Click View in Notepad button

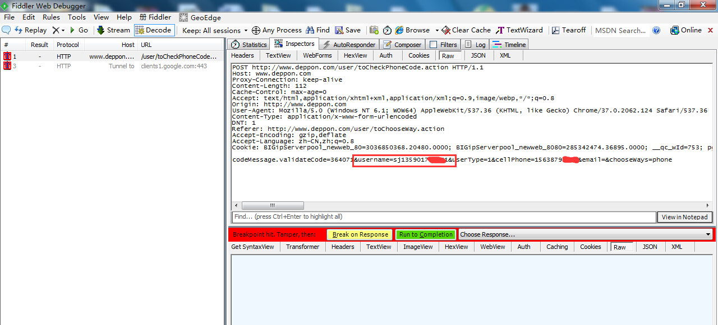click(x=685, y=217)
